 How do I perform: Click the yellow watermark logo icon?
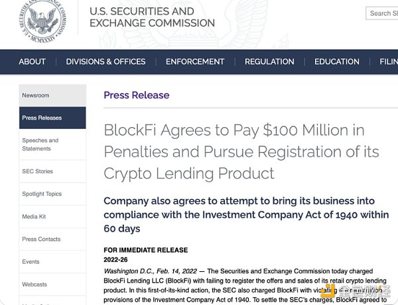point(326,292)
